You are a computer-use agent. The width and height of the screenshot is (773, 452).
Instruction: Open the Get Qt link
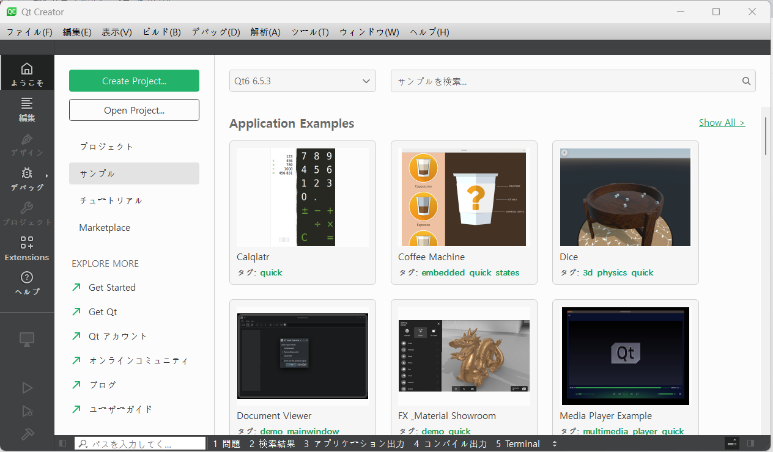tap(103, 312)
